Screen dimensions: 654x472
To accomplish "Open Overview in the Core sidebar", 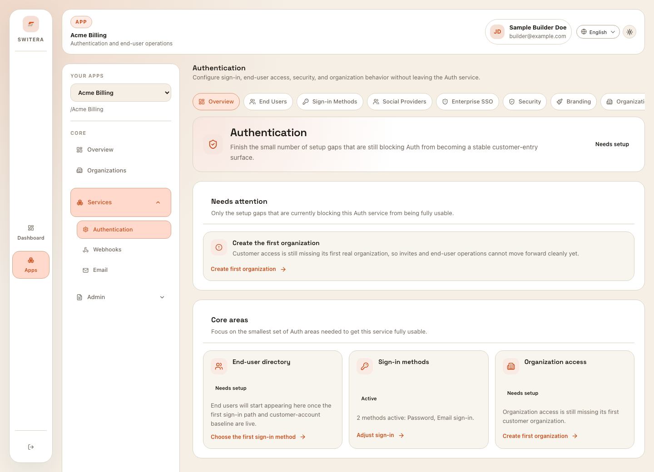I will tap(121, 150).
